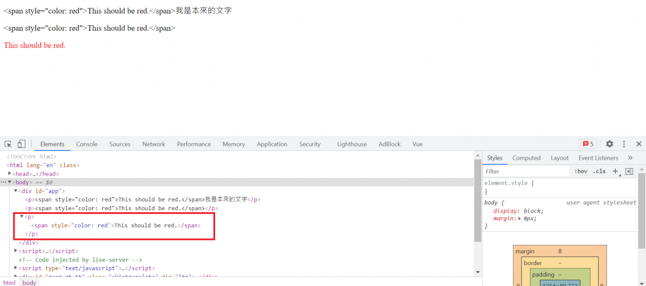The image size is (646, 286).
Task: Click body in the breadcrumb bar
Action: click(x=29, y=283)
